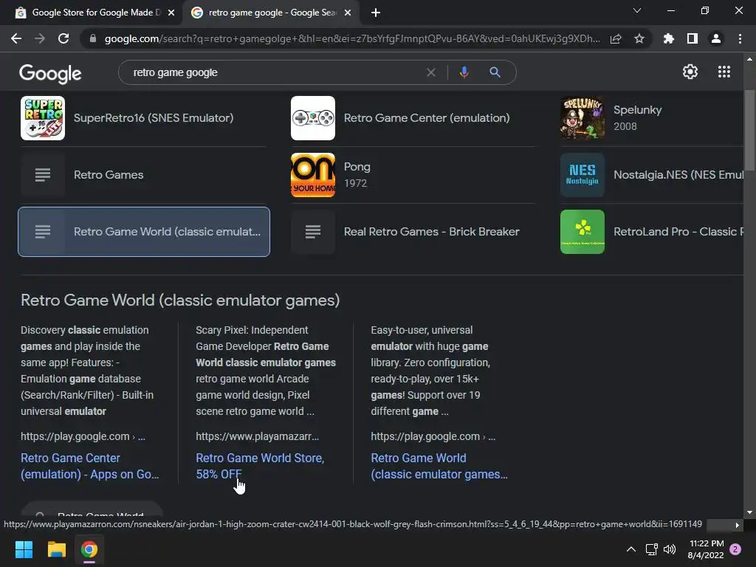View site information lock icon
Viewport: 756px width, 567px height.
coord(93,38)
